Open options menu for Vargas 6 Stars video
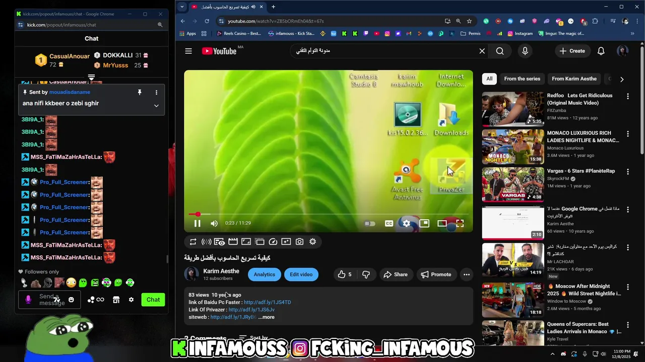Screen dimensions: 645x362 point(628,171)
